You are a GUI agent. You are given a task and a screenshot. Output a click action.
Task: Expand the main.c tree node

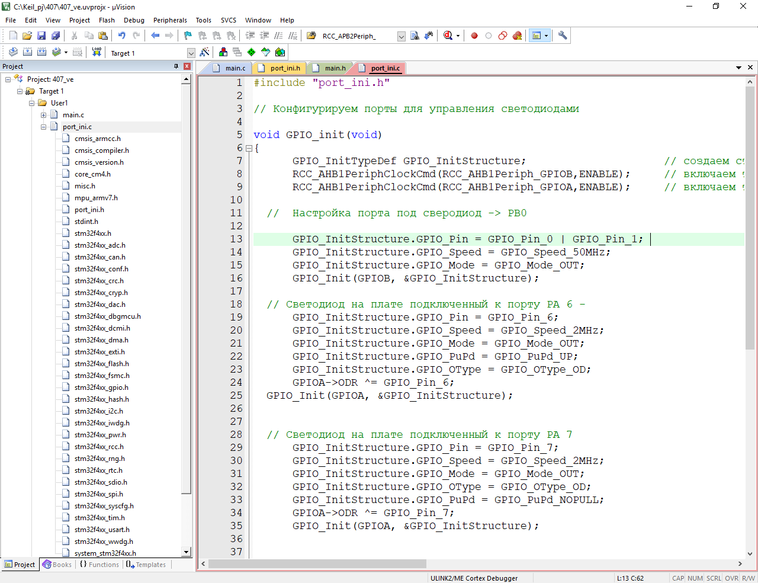pos(43,115)
